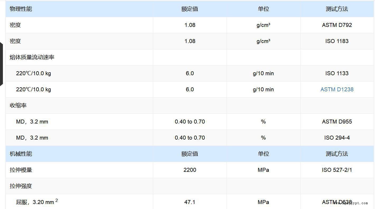The width and height of the screenshot is (375, 209).
Task: Select the ISO 1133 test method cell
Action: tap(337, 73)
